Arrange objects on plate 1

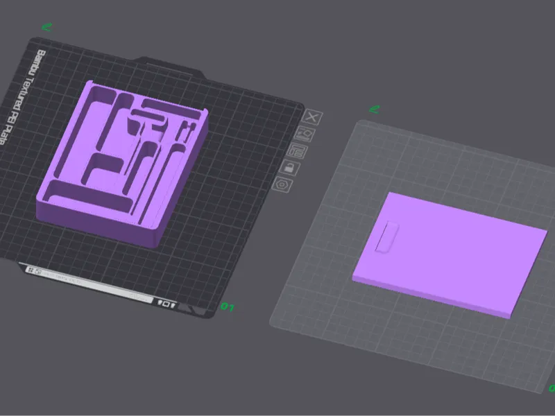297,150
